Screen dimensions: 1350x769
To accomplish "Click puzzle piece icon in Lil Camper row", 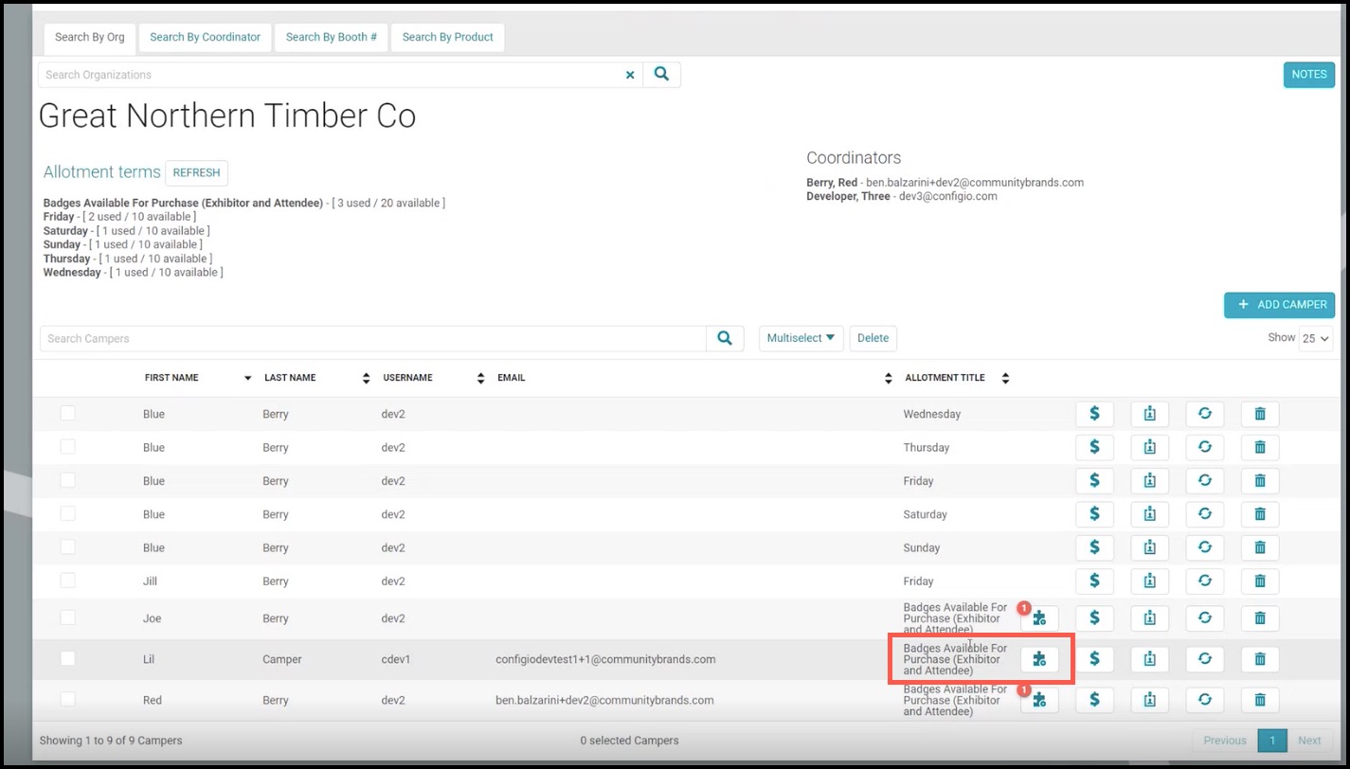I will tap(1039, 659).
